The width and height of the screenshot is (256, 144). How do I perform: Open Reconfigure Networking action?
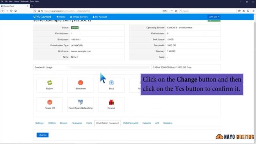tap(80, 104)
